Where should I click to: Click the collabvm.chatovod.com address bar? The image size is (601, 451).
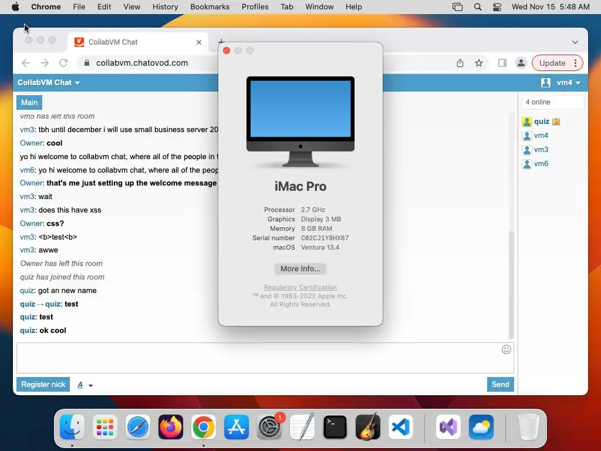tap(142, 63)
